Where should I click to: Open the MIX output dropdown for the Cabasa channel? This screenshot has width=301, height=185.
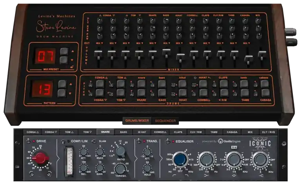(246, 43)
